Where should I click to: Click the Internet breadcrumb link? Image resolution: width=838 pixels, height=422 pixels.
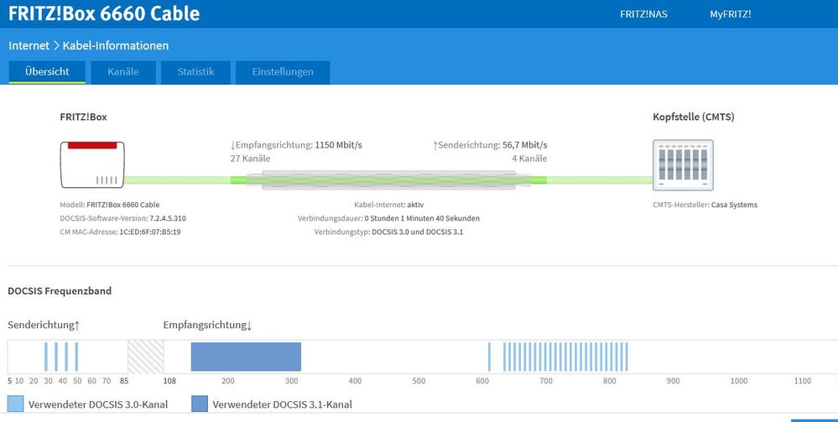29,46
